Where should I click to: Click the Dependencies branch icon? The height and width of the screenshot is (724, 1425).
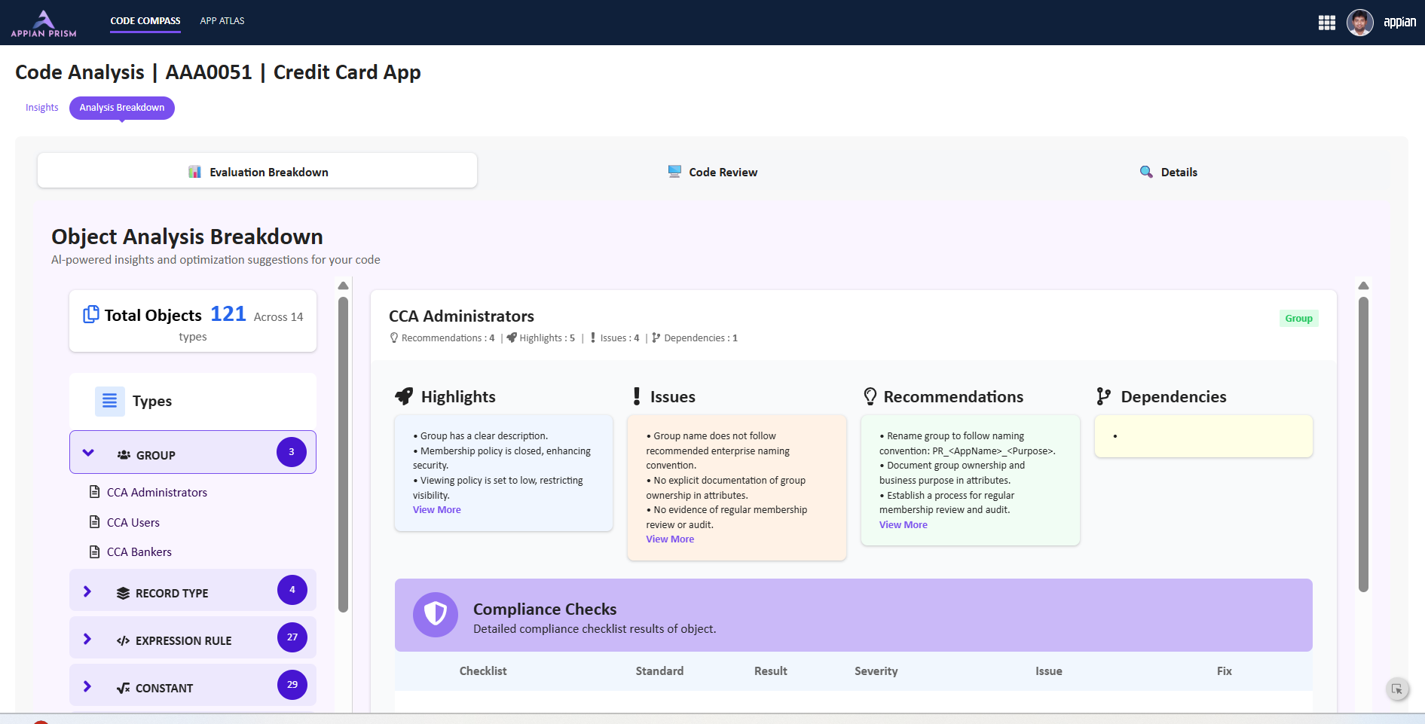click(x=1103, y=396)
